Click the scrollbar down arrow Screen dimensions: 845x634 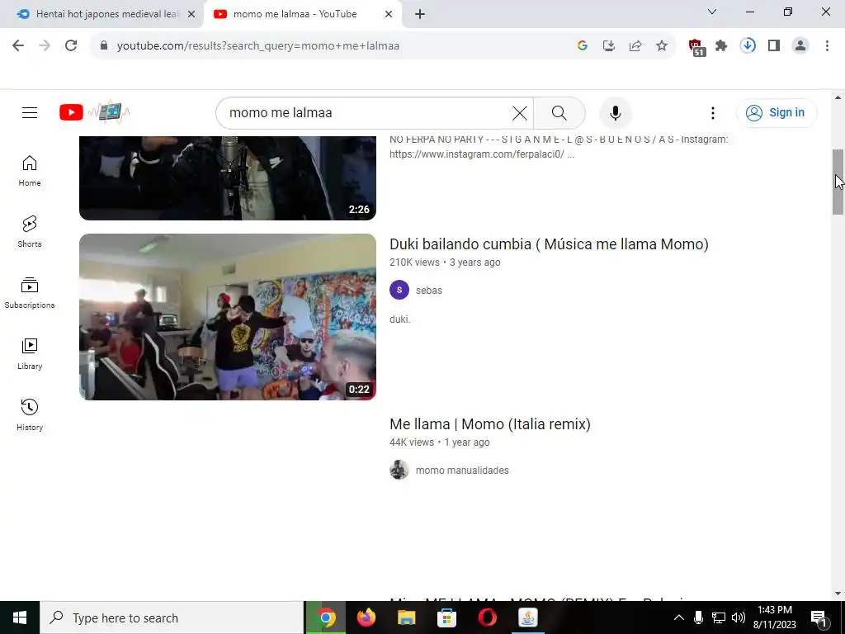point(838,594)
